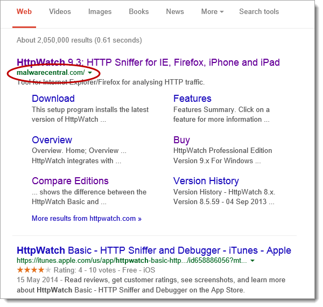Expand dropdown arrow beside itunes.apple.com URL
Image resolution: width=323 pixels, height=307 pixels.
(252, 261)
